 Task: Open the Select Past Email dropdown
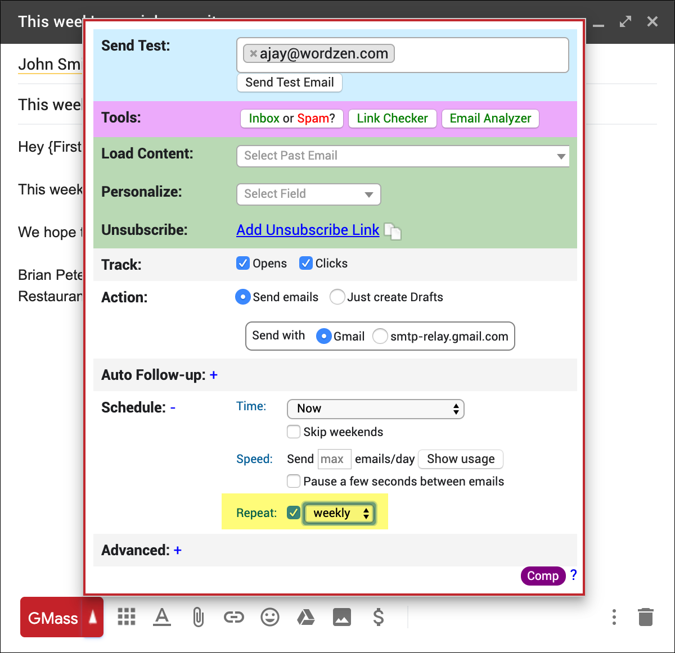pyautogui.click(x=403, y=156)
